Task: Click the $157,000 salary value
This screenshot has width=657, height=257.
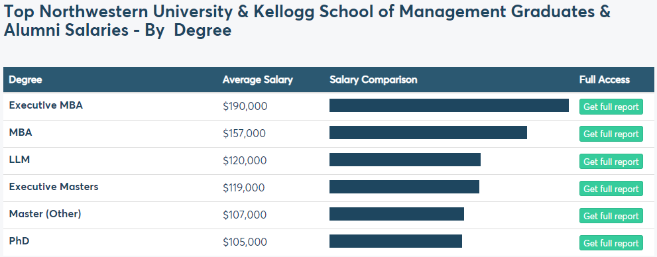Action: (244, 134)
